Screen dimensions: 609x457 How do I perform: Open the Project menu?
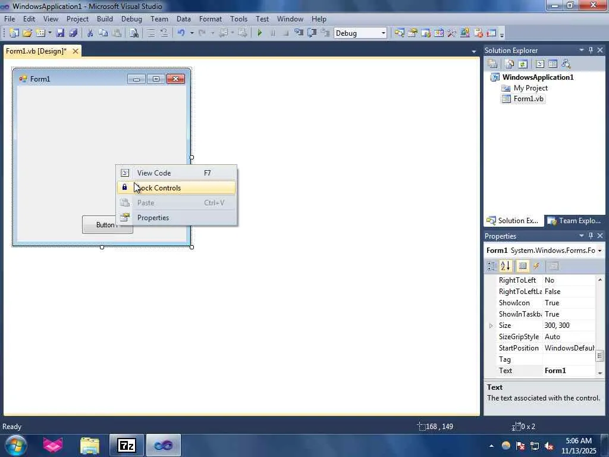tap(77, 18)
